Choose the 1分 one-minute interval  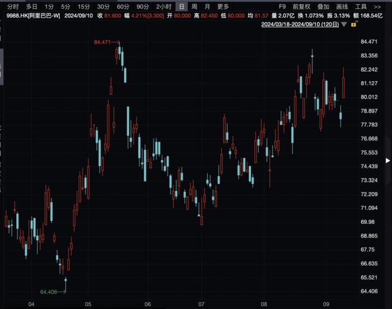click(49, 7)
